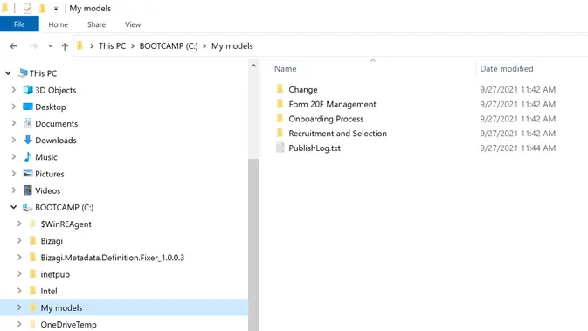Select My models folder in tree
The image size is (588, 331).
click(x=61, y=307)
